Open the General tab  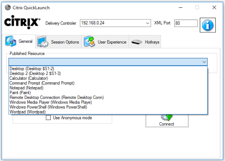tap(19, 41)
